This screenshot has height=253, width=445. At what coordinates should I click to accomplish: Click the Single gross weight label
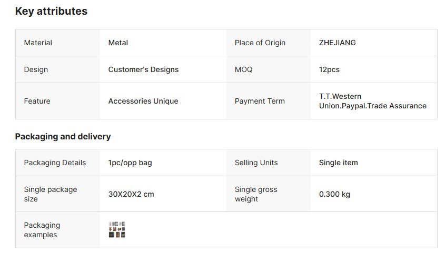256,194
